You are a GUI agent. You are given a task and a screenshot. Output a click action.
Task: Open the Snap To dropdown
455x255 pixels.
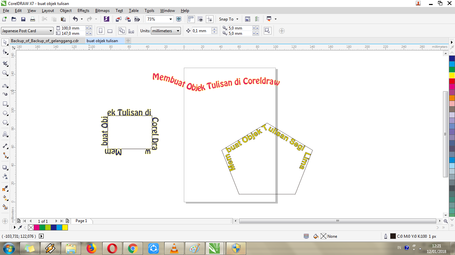click(x=228, y=19)
